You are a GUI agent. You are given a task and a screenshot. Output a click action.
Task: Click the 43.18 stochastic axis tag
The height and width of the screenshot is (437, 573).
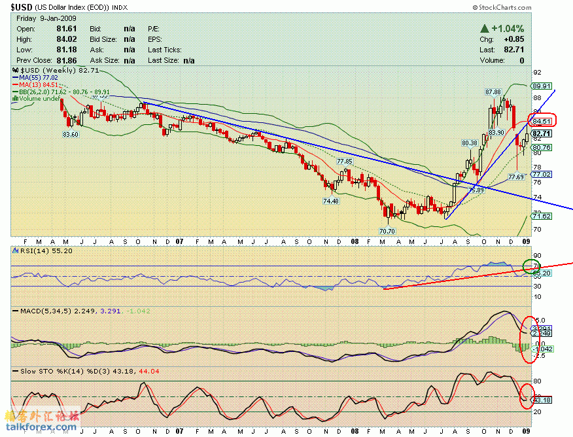pyautogui.click(x=541, y=400)
